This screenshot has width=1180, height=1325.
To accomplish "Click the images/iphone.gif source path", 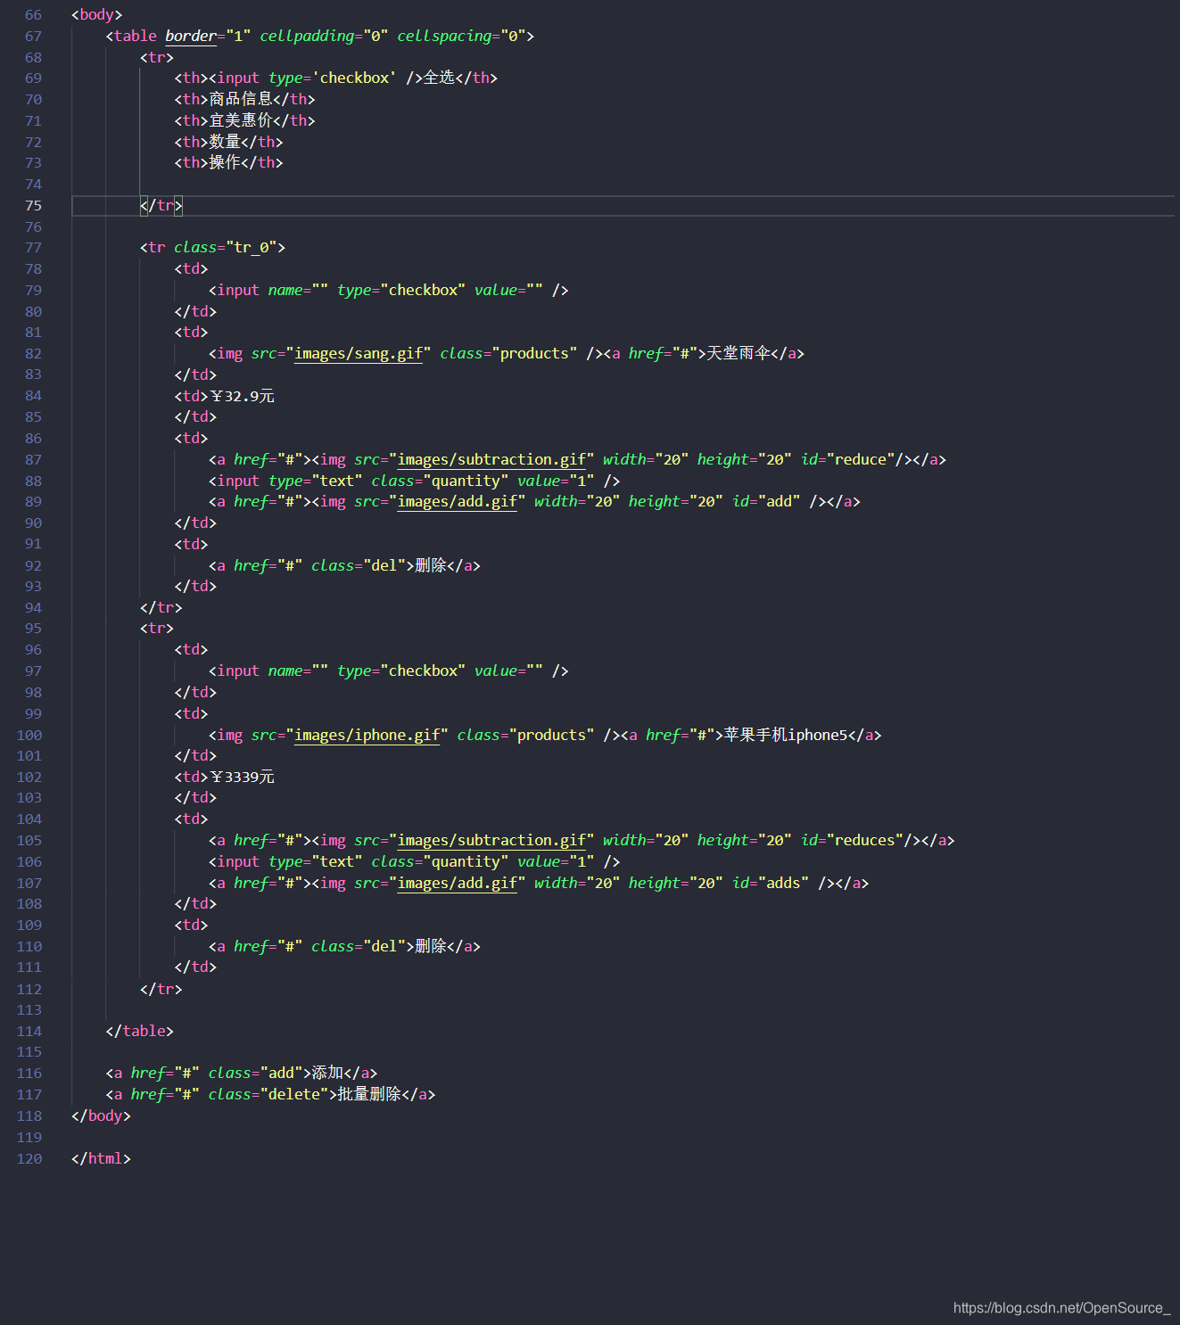I will (x=367, y=735).
